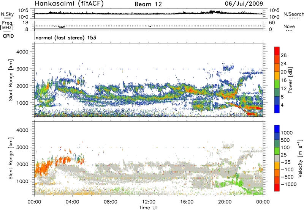The image size is (304, 210).
Task: Click the '60' Nave axis value
Action: click(272, 23)
